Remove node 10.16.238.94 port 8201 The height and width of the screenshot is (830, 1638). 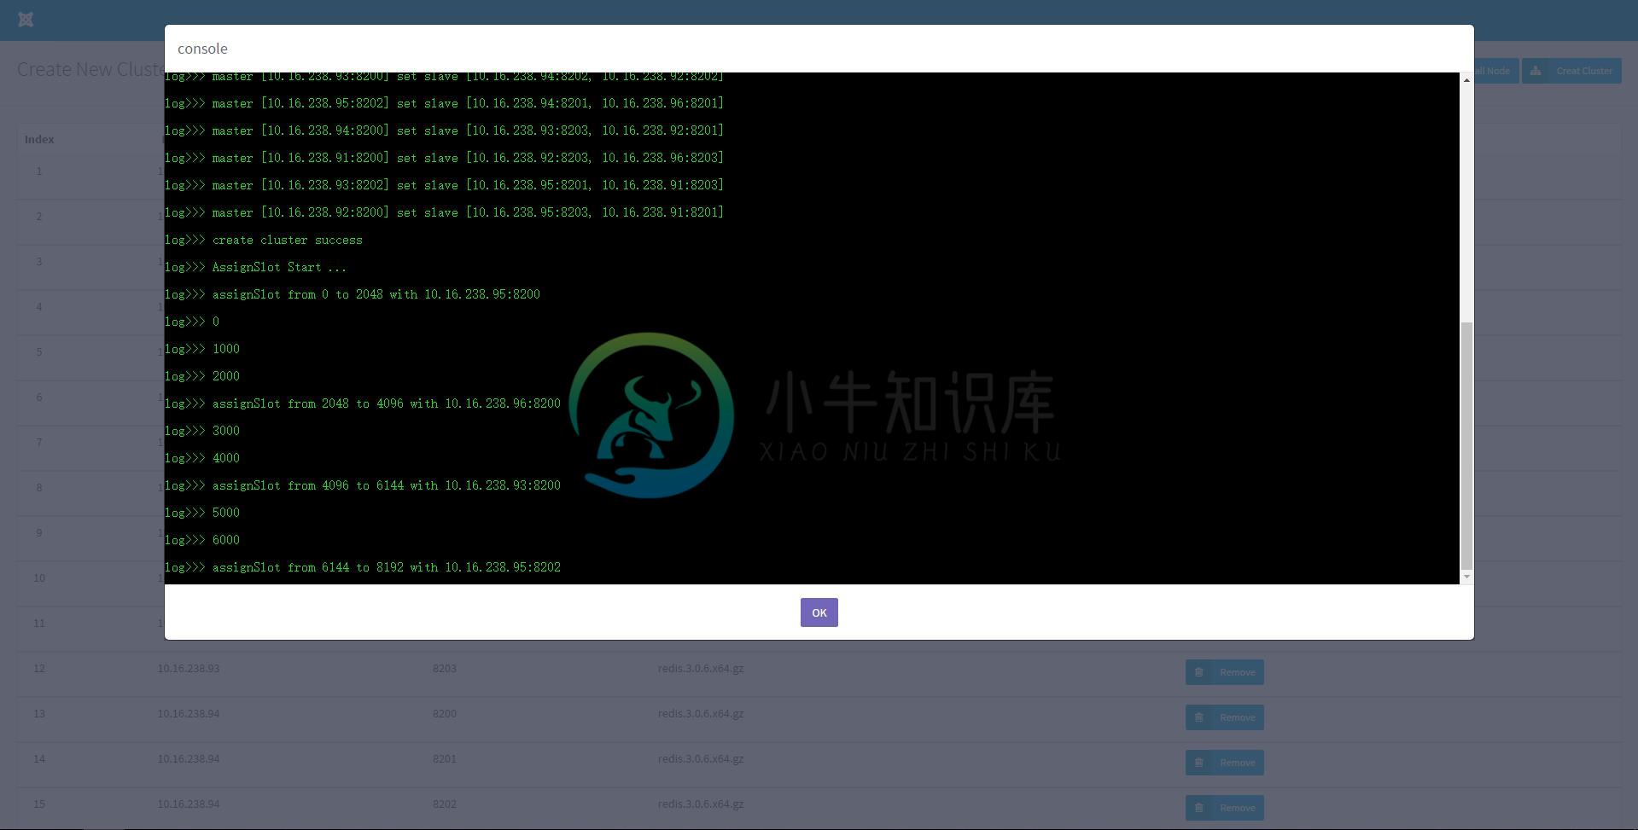[1224, 763]
